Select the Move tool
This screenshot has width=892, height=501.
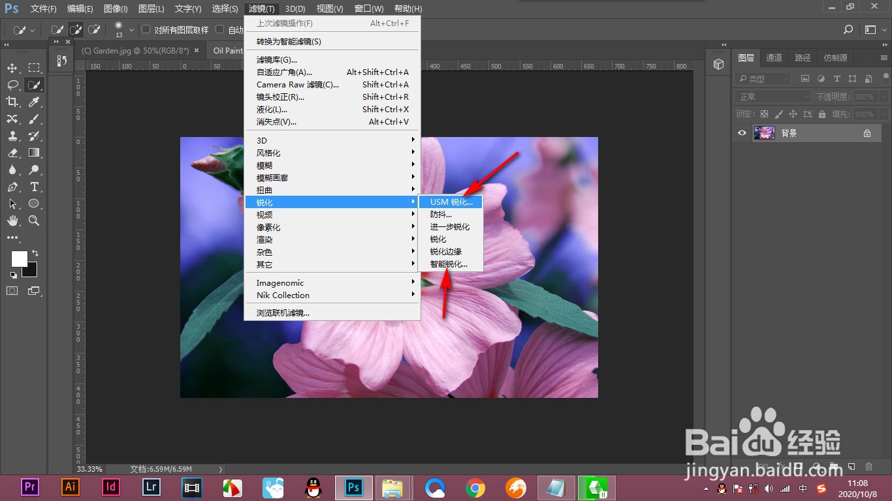coord(12,68)
